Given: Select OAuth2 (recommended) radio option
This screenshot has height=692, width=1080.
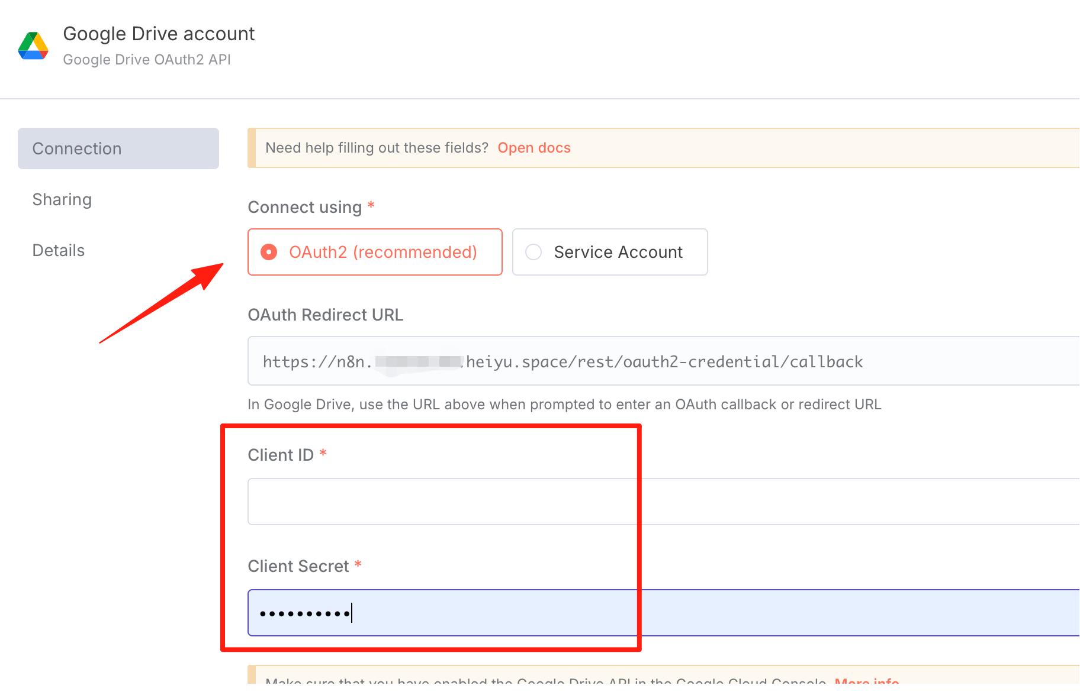Looking at the screenshot, I should point(375,252).
